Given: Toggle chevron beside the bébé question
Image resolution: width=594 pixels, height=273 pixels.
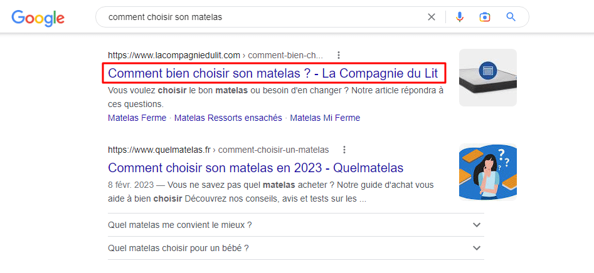Looking at the screenshot, I should pyautogui.click(x=477, y=248).
